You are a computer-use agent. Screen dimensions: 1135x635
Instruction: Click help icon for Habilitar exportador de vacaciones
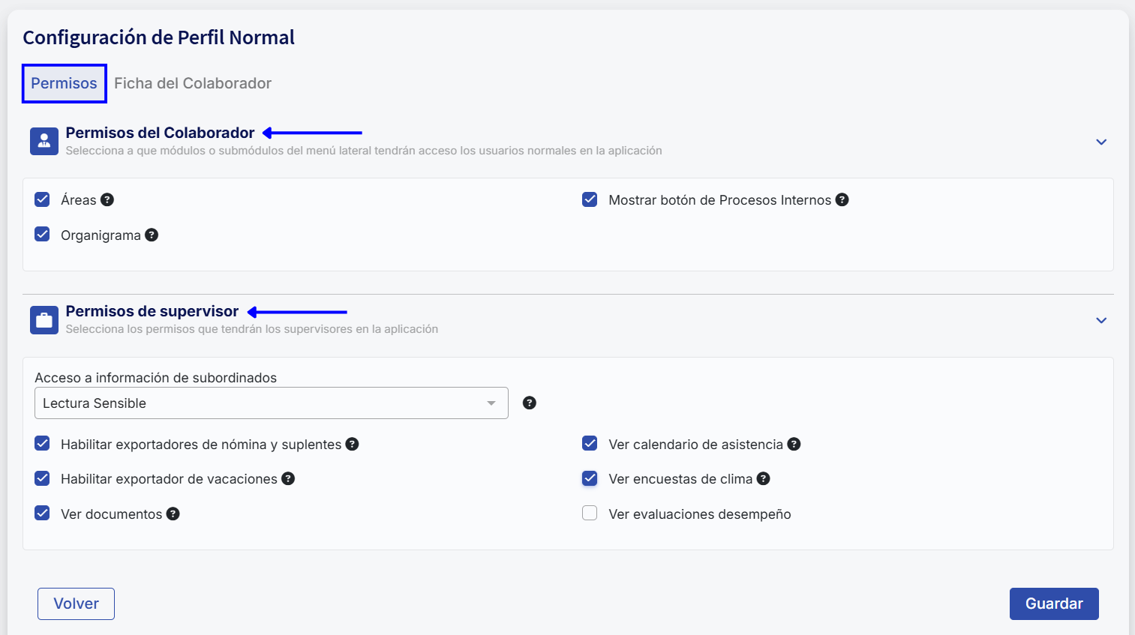click(288, 478)
